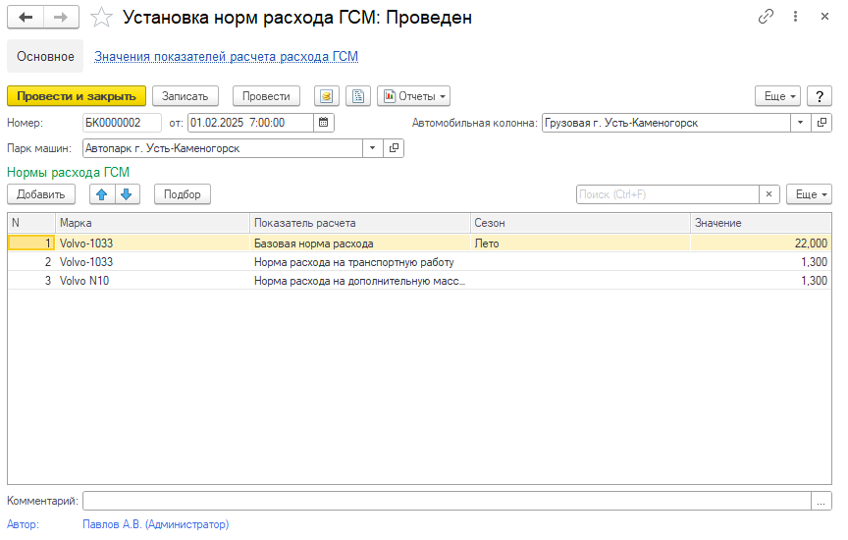Expand the Автомобильная колонна dropdown
Image resolution: width=848 pixels, height=540 pixels.
point(800,123)
